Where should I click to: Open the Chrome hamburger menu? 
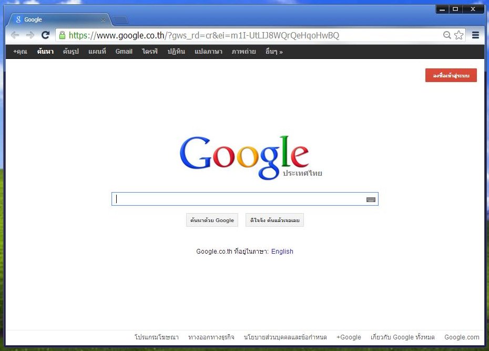point(475,35)
